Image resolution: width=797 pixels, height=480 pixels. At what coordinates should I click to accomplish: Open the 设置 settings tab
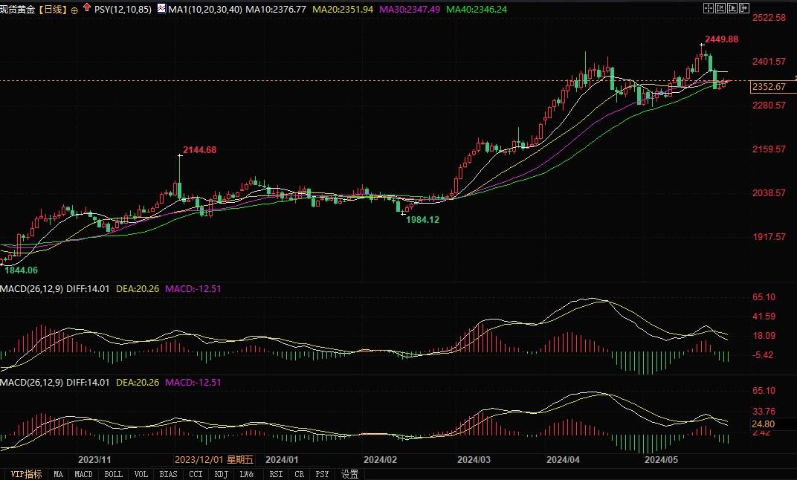(x=349, y=474)
